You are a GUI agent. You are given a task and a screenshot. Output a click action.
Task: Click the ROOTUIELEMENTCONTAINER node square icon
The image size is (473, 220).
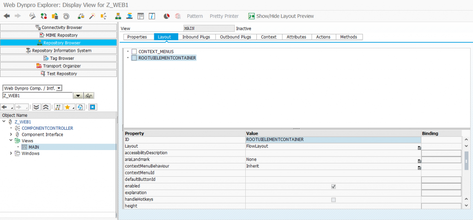coord(134,58)
